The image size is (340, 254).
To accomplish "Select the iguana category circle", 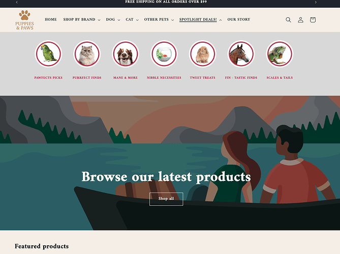I will pos(280,54).
